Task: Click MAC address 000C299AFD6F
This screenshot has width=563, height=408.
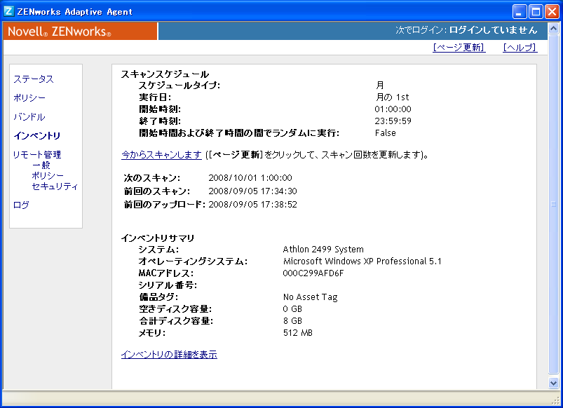Action: pos(313,273)
